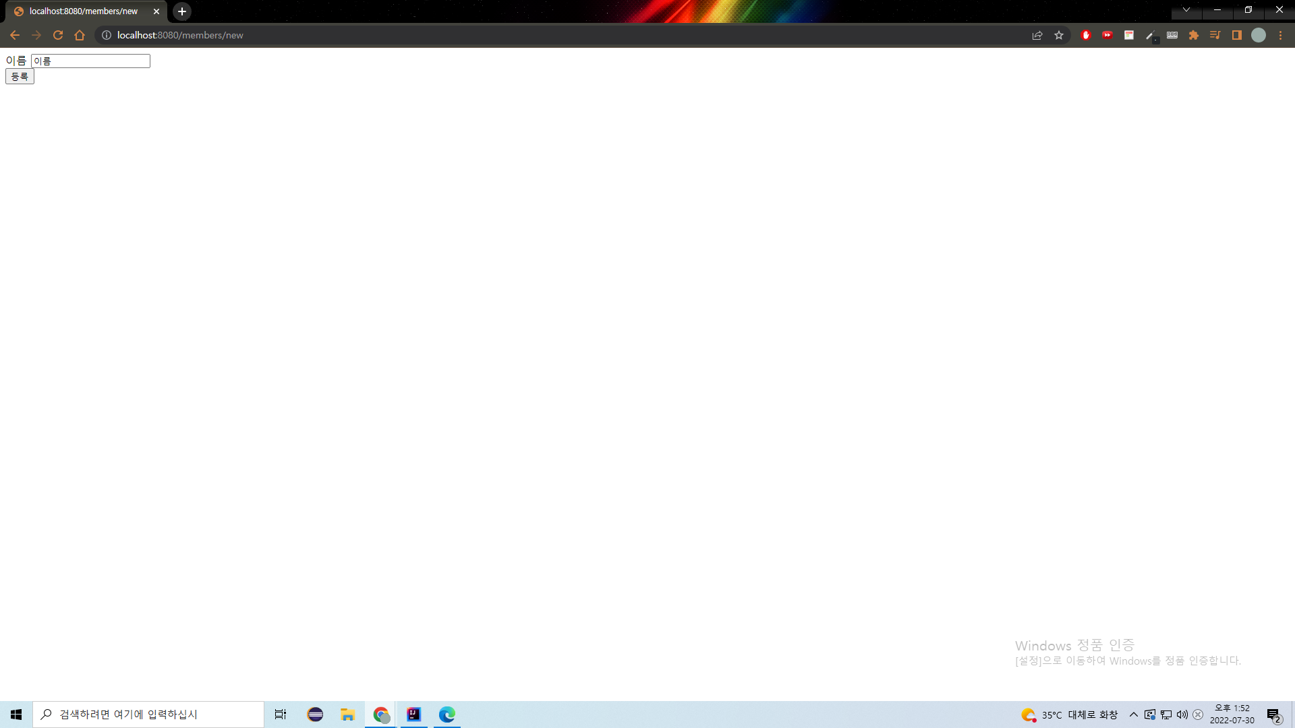
Task: Click the Windows taskbar search box
Action: tap(148, 715)
